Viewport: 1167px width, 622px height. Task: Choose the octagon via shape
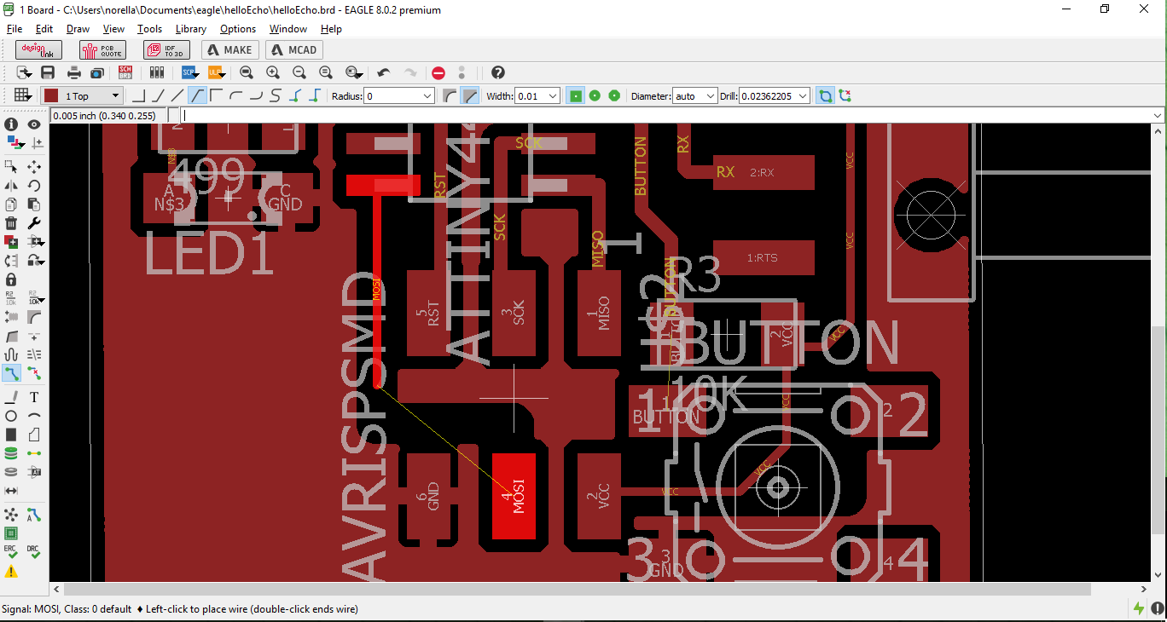[614, 95]
